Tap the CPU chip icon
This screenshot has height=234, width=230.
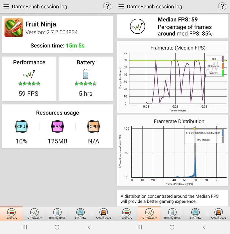pos(21,127)
